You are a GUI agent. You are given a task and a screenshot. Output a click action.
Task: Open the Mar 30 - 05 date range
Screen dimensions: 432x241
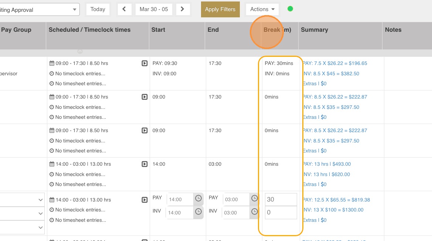[154, 9]
